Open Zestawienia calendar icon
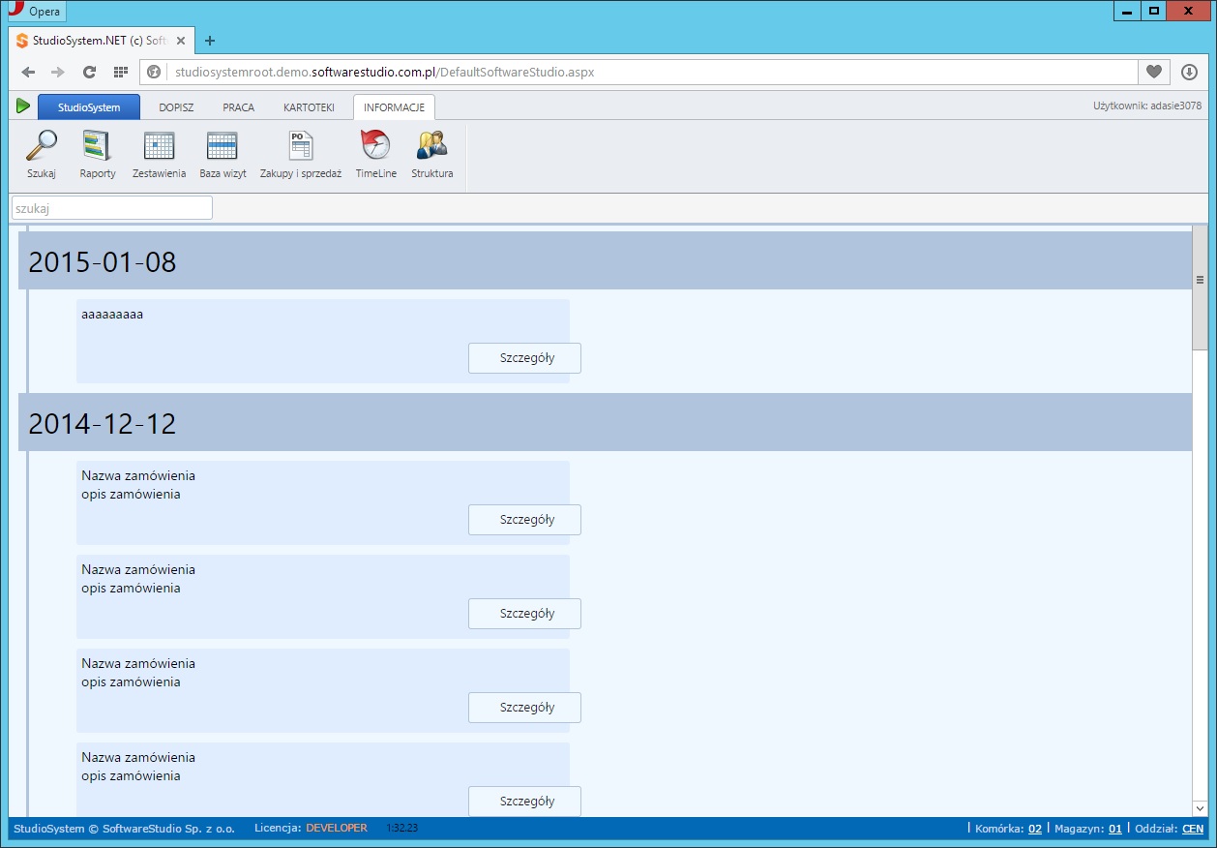 point(159,154)
